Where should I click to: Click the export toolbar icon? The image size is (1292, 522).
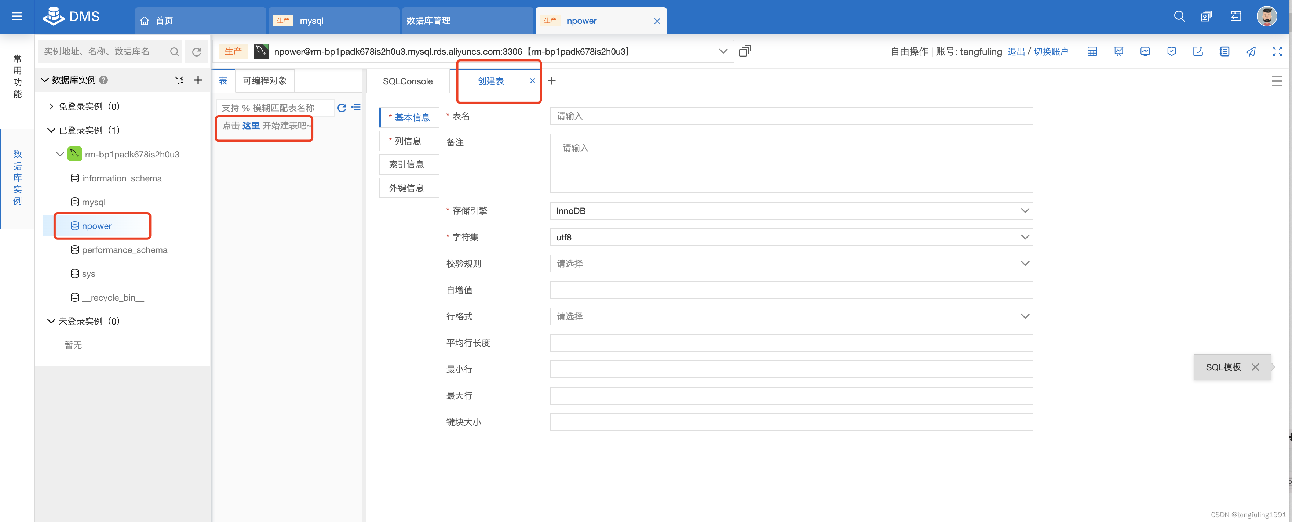[x=1198, y=51]
